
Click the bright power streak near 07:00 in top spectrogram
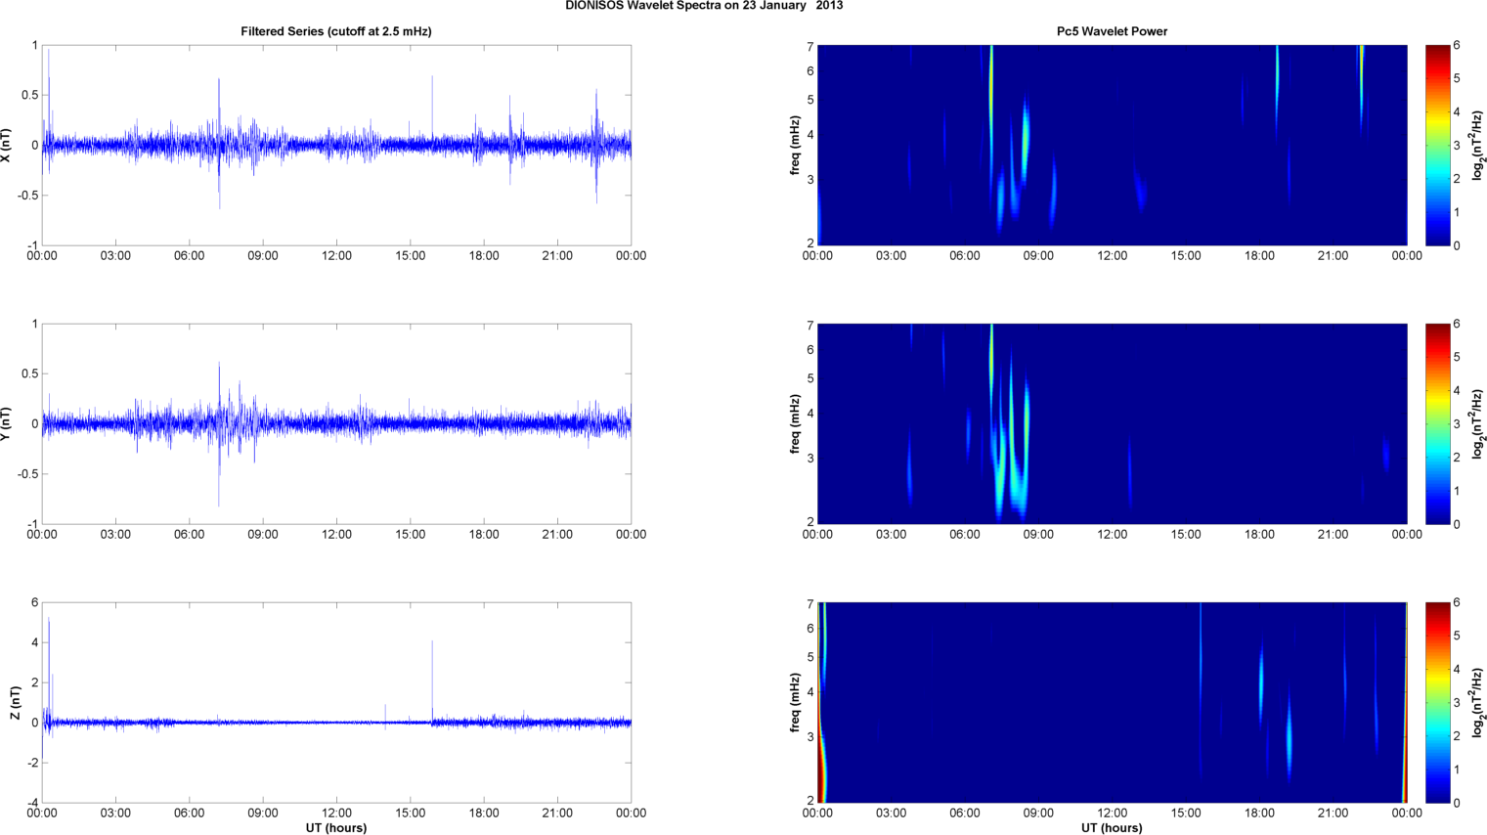(990, 108)
